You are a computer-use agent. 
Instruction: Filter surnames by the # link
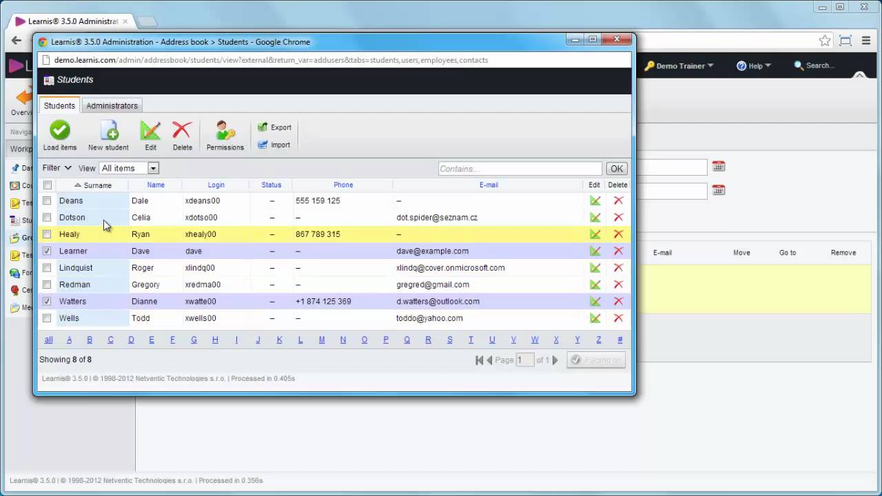coord(620,340)
